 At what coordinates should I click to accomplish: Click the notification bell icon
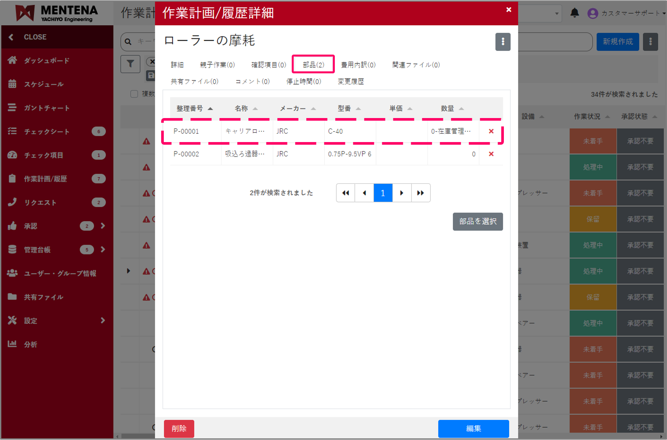tap(574, 13)
